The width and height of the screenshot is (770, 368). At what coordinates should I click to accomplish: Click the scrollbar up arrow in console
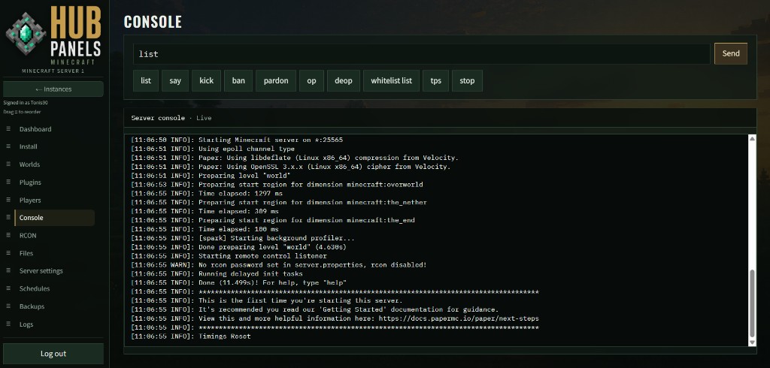click(x=752, y=139)
